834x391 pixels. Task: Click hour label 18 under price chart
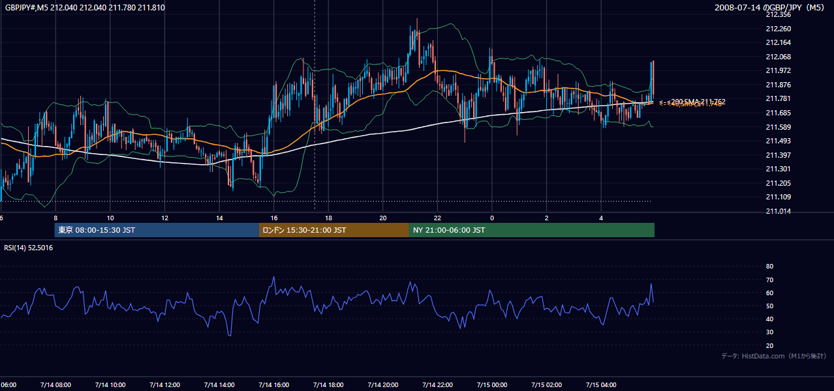coord(328,218)
